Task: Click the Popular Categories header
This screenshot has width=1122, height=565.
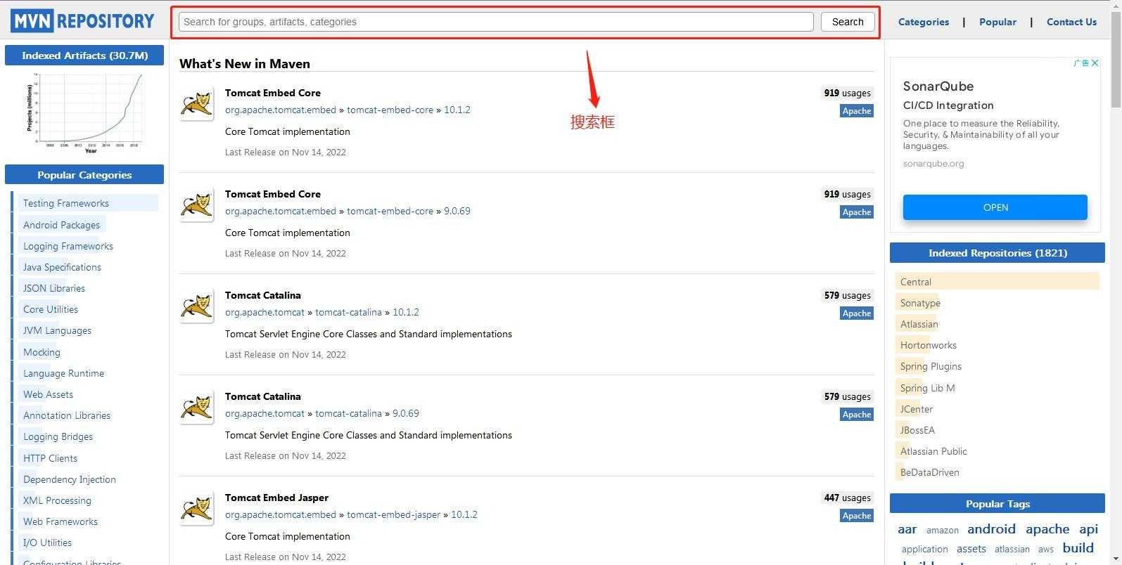Action: click(84, 175)
